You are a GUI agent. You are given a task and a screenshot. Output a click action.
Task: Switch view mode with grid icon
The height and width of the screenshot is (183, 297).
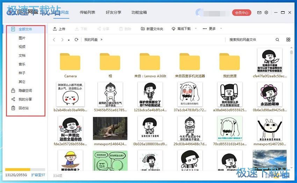point(288,39)
